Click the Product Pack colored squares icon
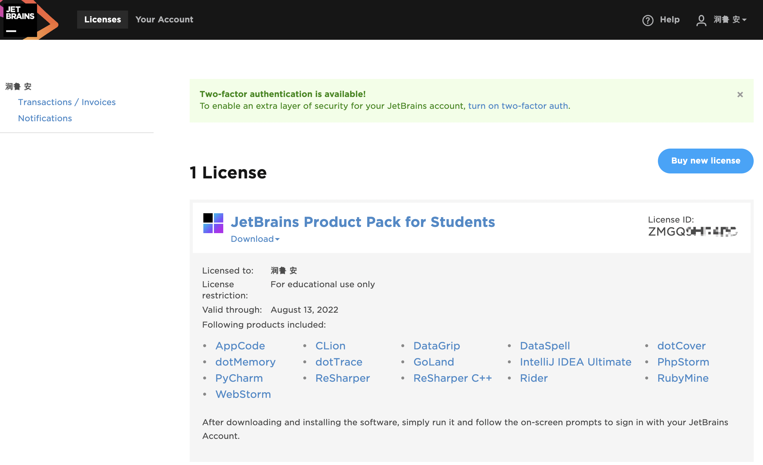763x465 pixels. [213, 222]
